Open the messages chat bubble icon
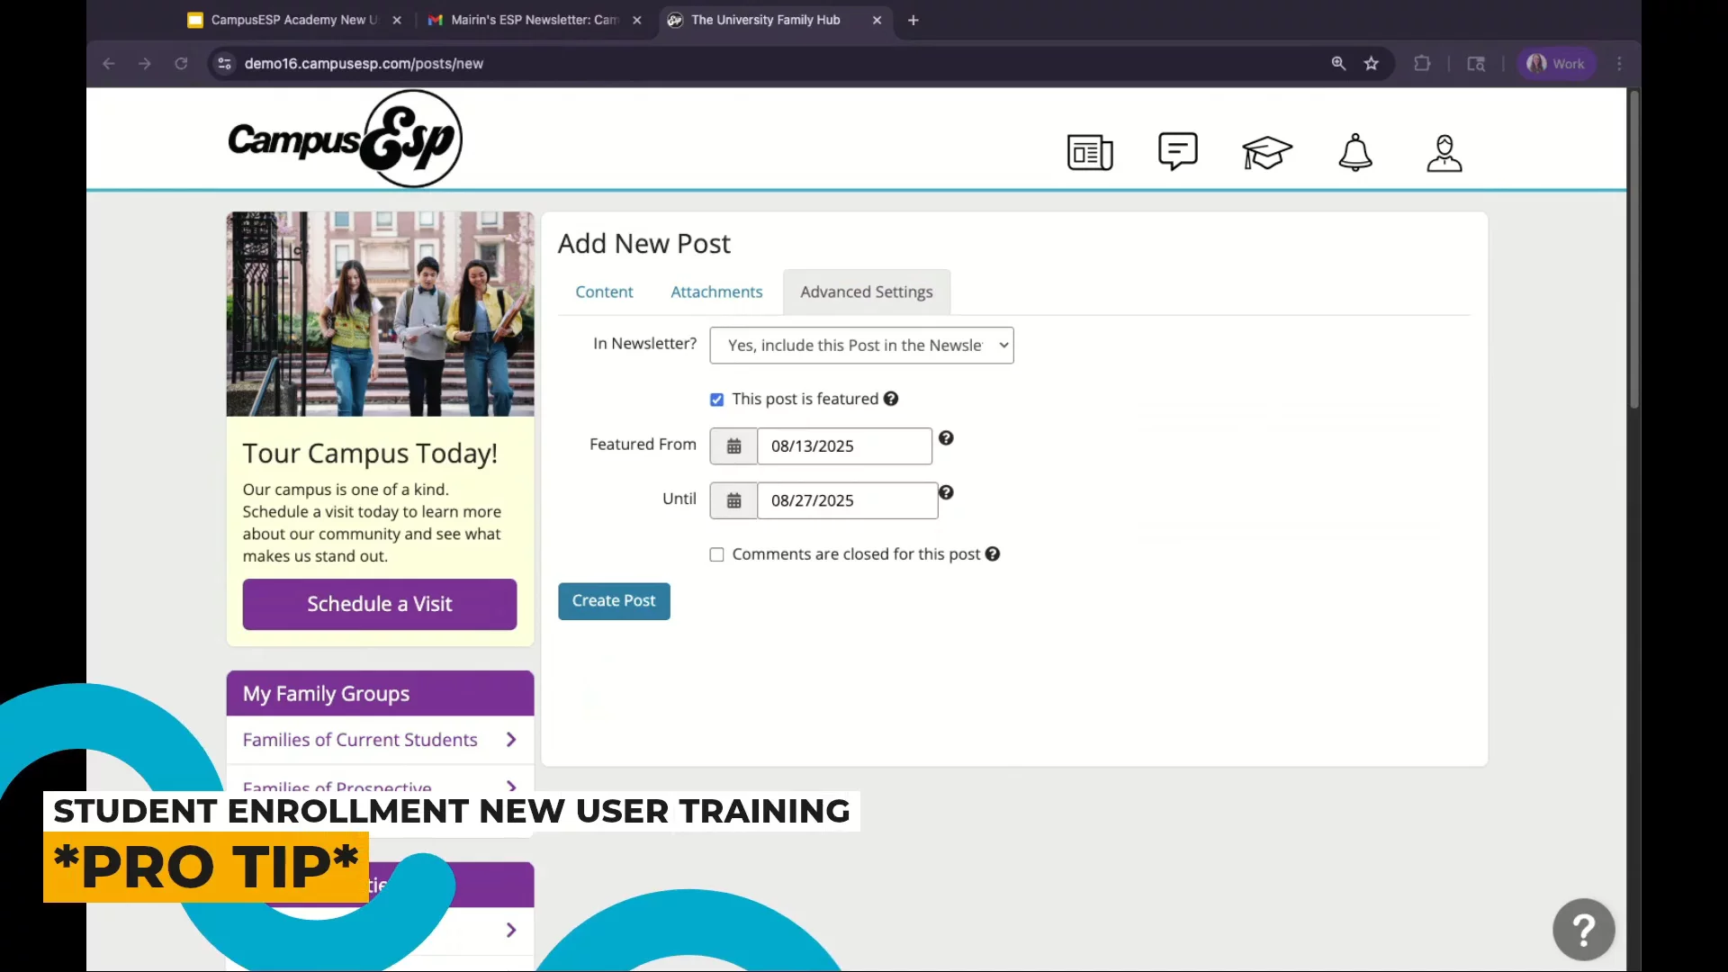The width and height of the screenshot is (1728, 972). click(x=1177, y=151)
